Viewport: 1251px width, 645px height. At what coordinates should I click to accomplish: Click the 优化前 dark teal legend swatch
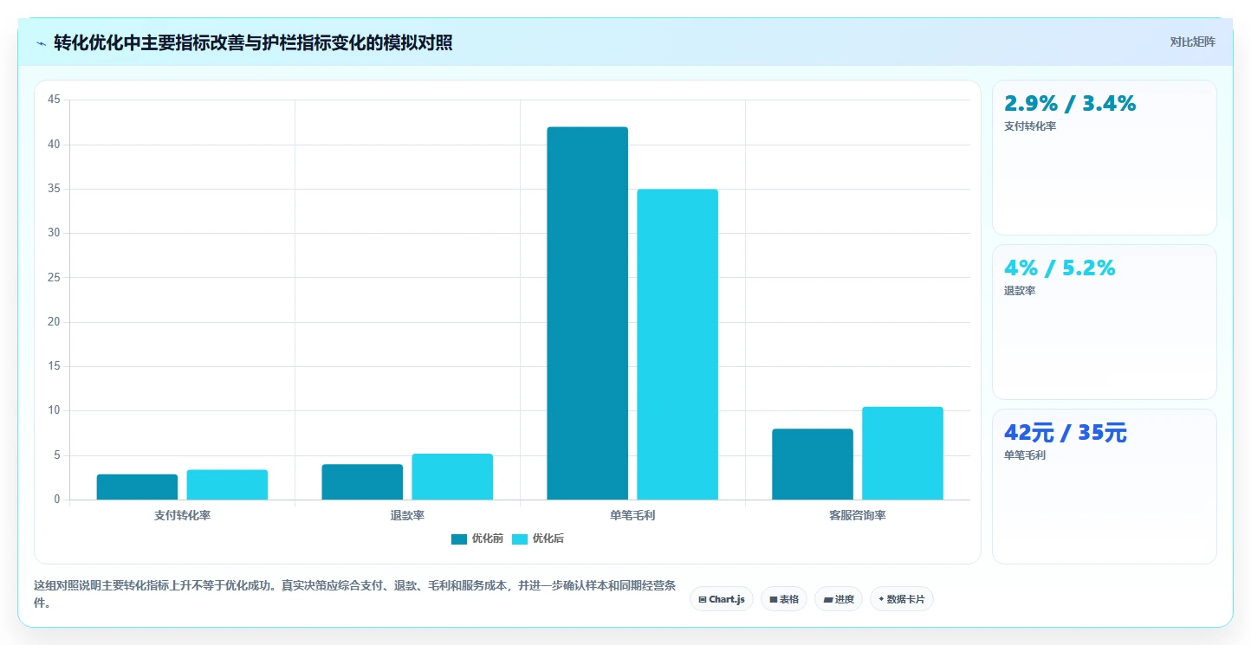[x=459, y=539]
